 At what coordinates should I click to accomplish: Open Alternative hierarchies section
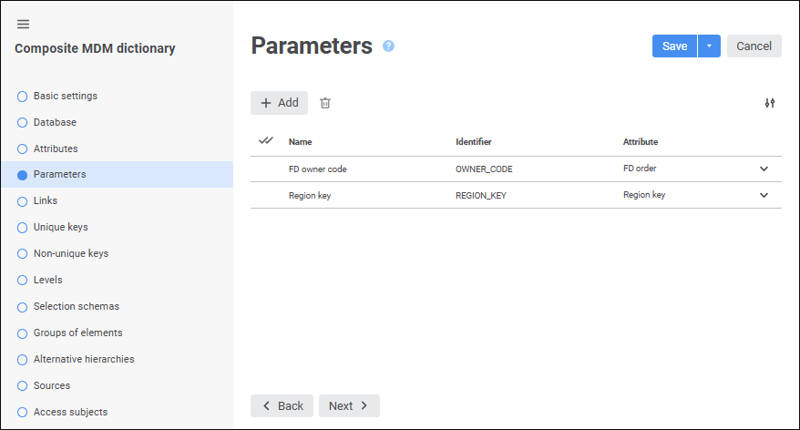pos(84,359)
